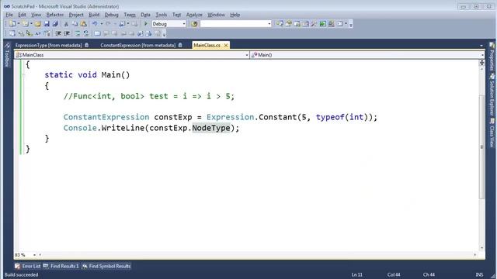
Task: Collapse the Main() method outline region
Action: [24, 75]
